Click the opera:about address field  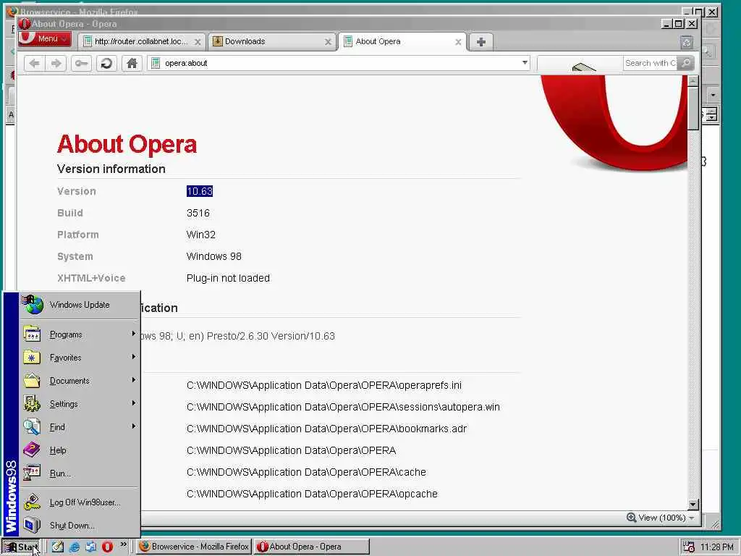click(338, 63)
